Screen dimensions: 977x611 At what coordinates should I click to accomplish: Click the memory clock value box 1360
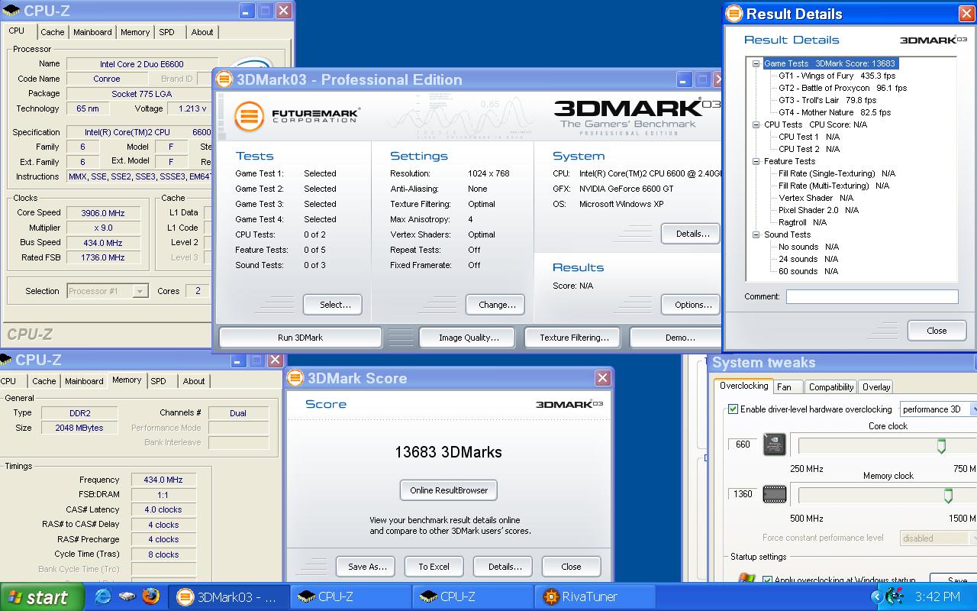(743, 494)
